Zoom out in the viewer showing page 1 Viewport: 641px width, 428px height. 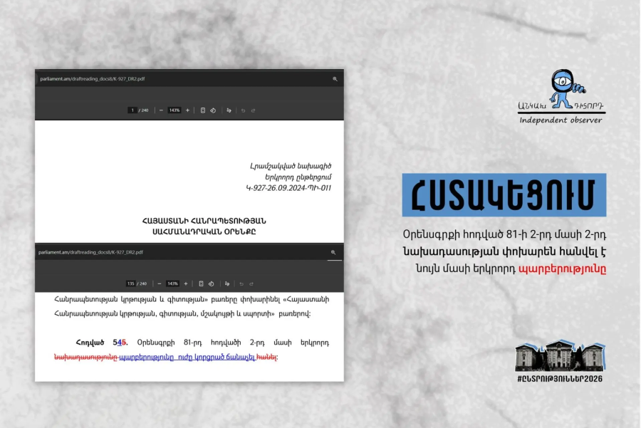pyautogui.click(x=161, y=110)
